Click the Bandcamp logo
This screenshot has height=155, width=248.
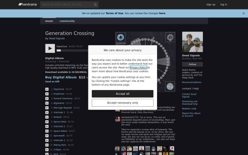[28, 5]
